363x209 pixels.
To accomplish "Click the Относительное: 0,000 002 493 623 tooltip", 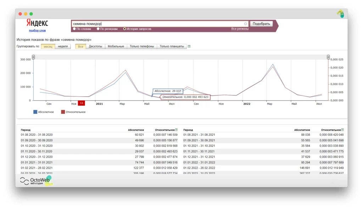I will tap(185, 97).
